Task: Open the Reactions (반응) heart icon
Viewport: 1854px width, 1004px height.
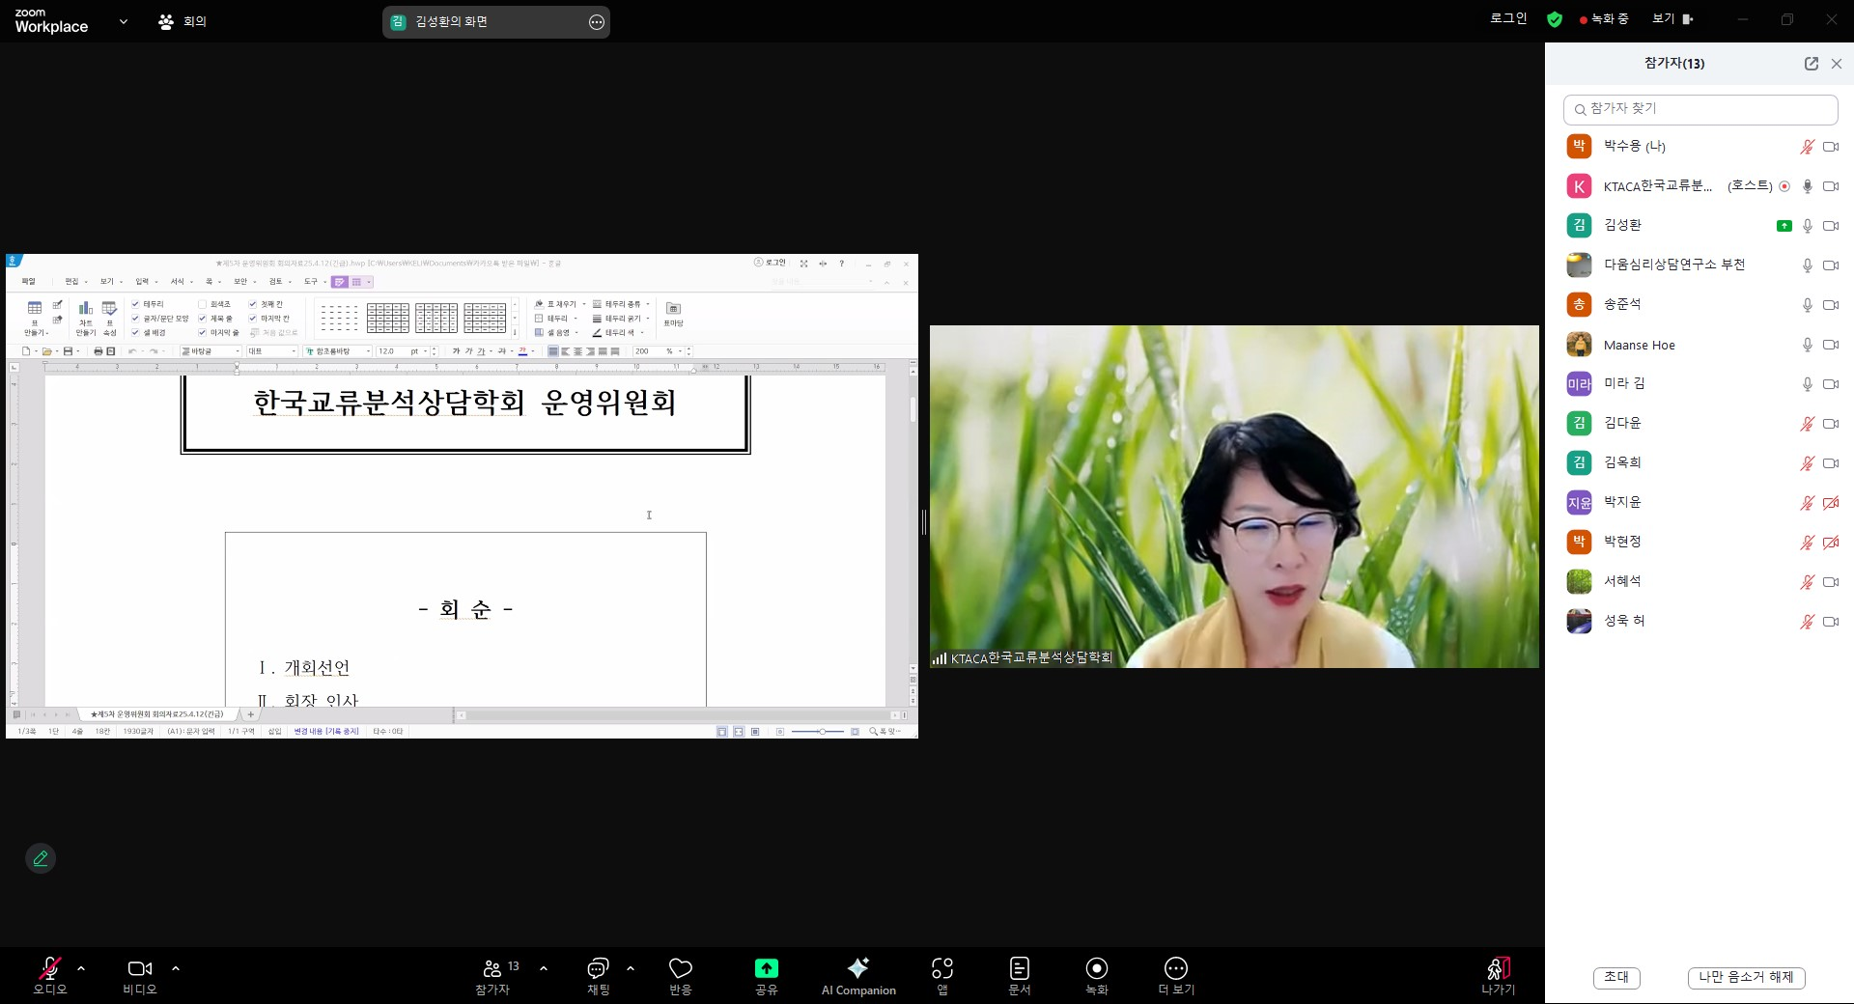Action: point(681,968)
